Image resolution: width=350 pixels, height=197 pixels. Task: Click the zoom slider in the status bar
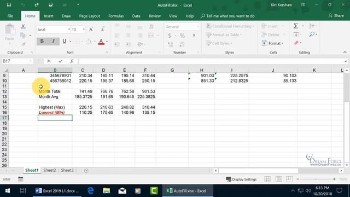click(316, 179)
